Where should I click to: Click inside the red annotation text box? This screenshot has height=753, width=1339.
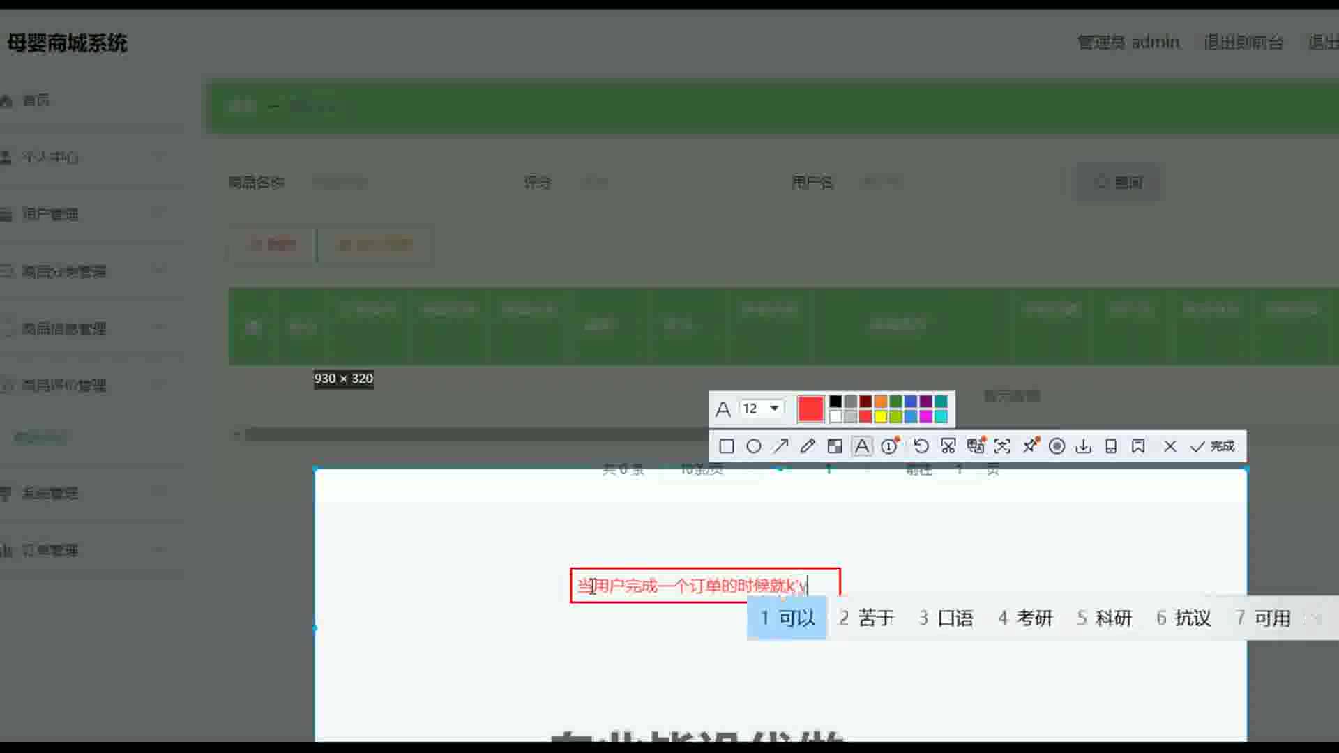pyautogui.click(x=705, y=586)
